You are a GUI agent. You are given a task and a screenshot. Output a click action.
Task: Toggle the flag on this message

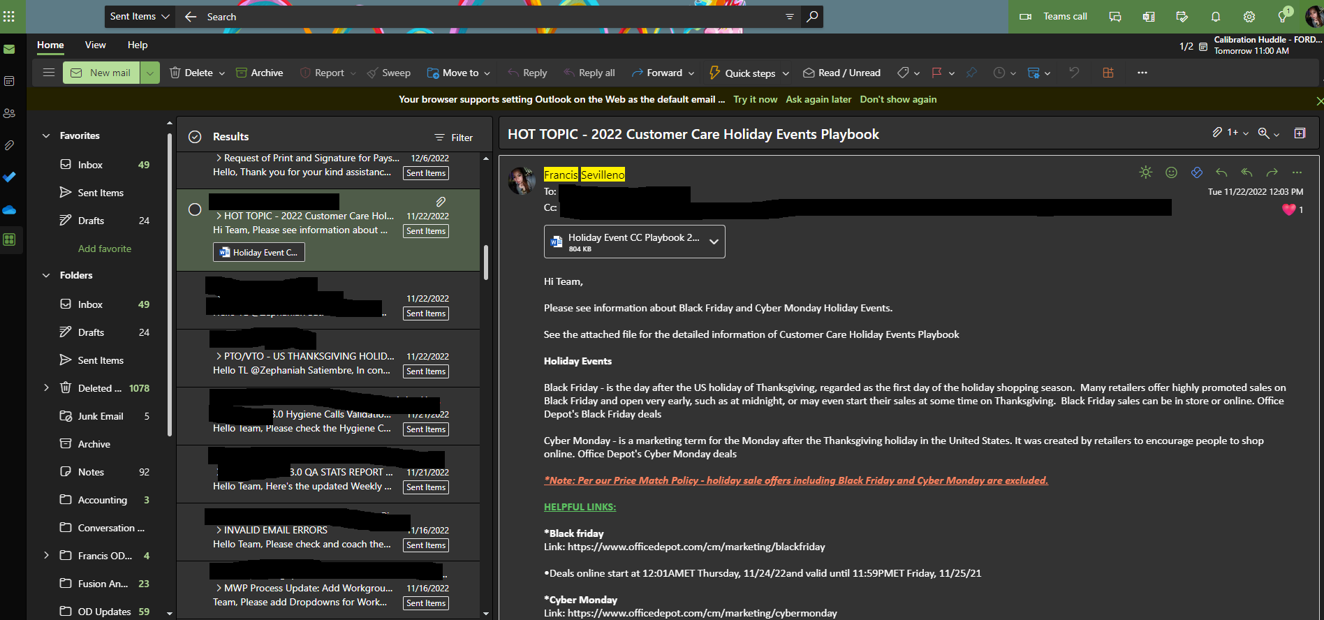pyautogui.click(x=937, y=73)
